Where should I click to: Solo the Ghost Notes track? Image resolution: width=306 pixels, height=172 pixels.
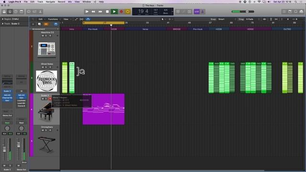point(46,67)
